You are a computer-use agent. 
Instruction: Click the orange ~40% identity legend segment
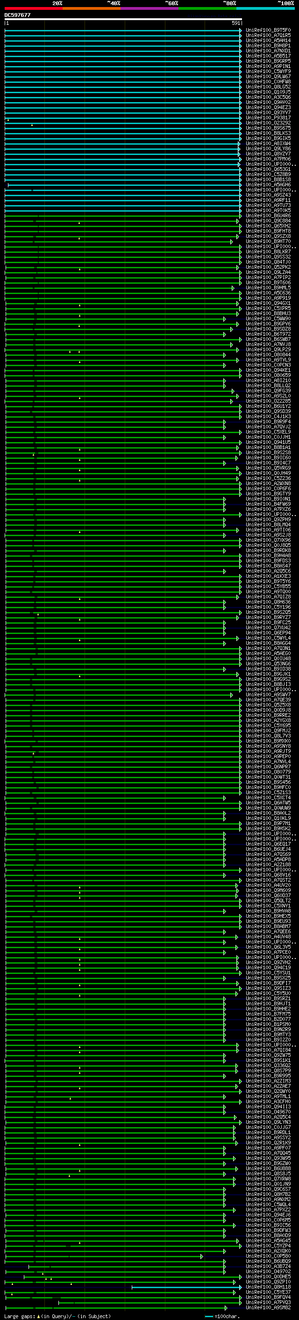click(92, 8)
